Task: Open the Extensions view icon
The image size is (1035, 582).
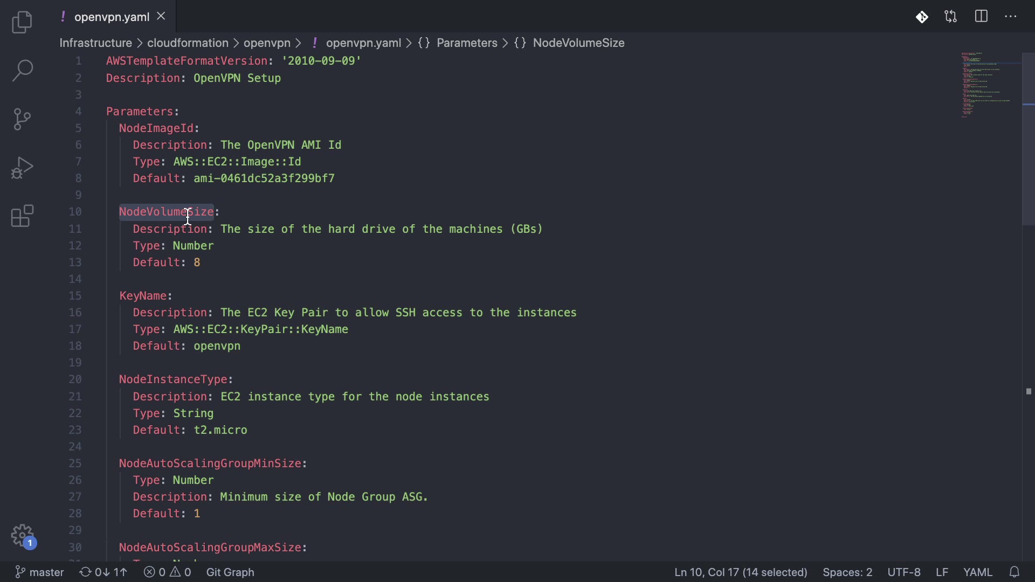Action: click(x=22, y=216)
